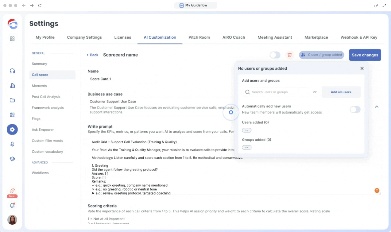The image size is (391, 232).
Task: Open the Meeting Assistant tab
Action: [275, 37]
